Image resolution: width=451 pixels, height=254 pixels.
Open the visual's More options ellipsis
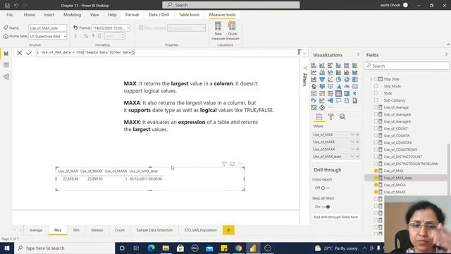[241, 164]
